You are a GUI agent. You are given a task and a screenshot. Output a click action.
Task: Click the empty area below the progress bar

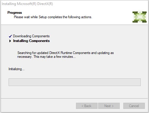point(74,92)
